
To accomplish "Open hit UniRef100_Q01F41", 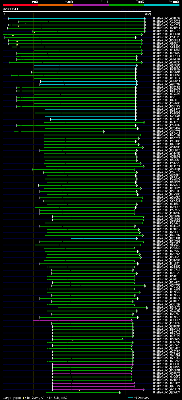I will coord(167,28).
